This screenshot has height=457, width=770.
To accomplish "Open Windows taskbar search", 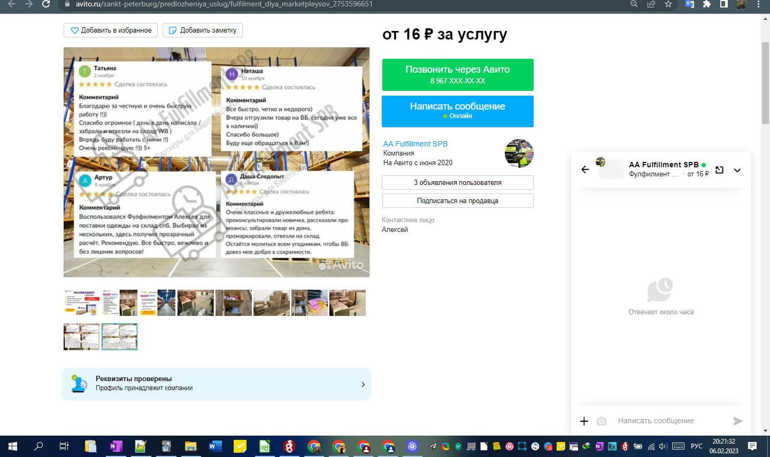I will 38,446.
